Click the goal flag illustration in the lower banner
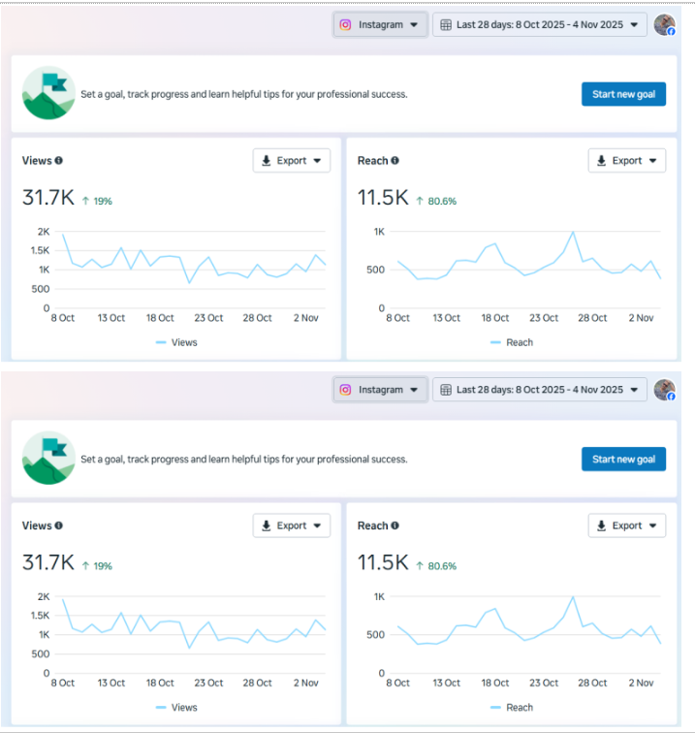Screen dimensions: 695x733 point(48,459)
